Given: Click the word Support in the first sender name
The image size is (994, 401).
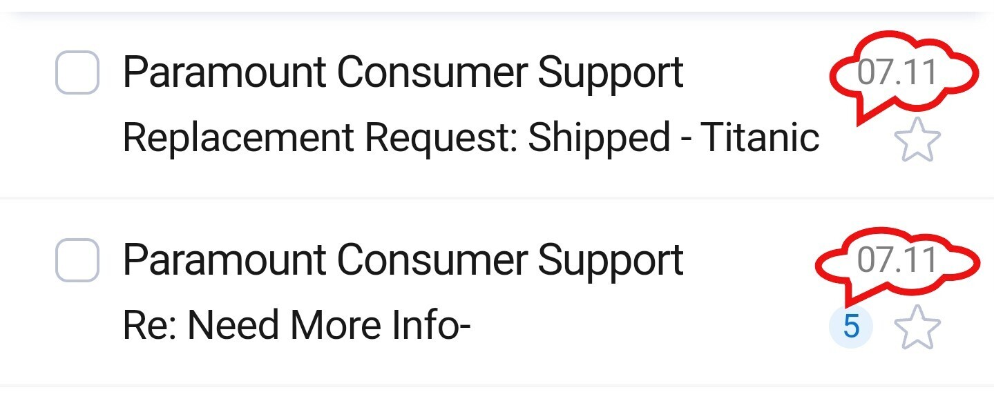Looking at the screenshot, I should [x=611, y=72].
